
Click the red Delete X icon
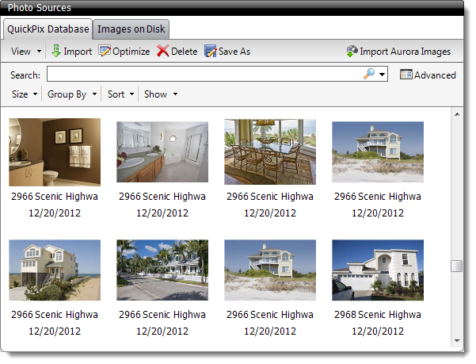162,52
